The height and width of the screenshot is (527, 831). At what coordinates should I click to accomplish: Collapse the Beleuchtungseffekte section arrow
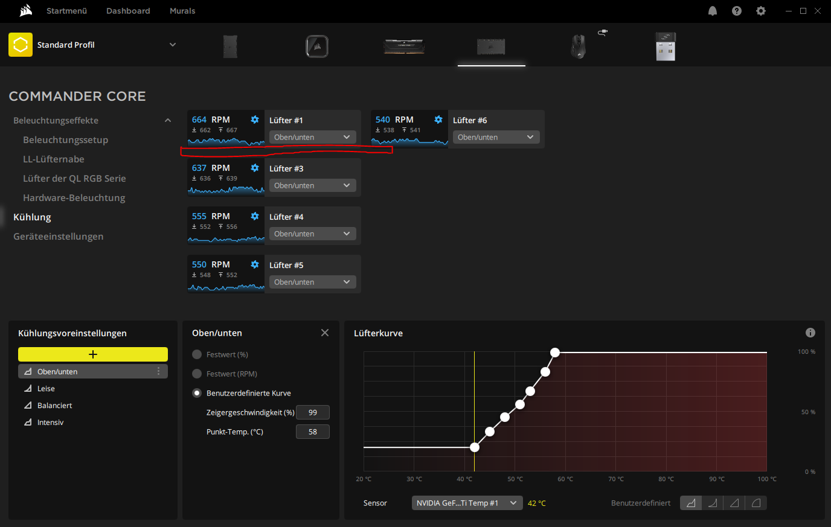[x=168, y=121]
